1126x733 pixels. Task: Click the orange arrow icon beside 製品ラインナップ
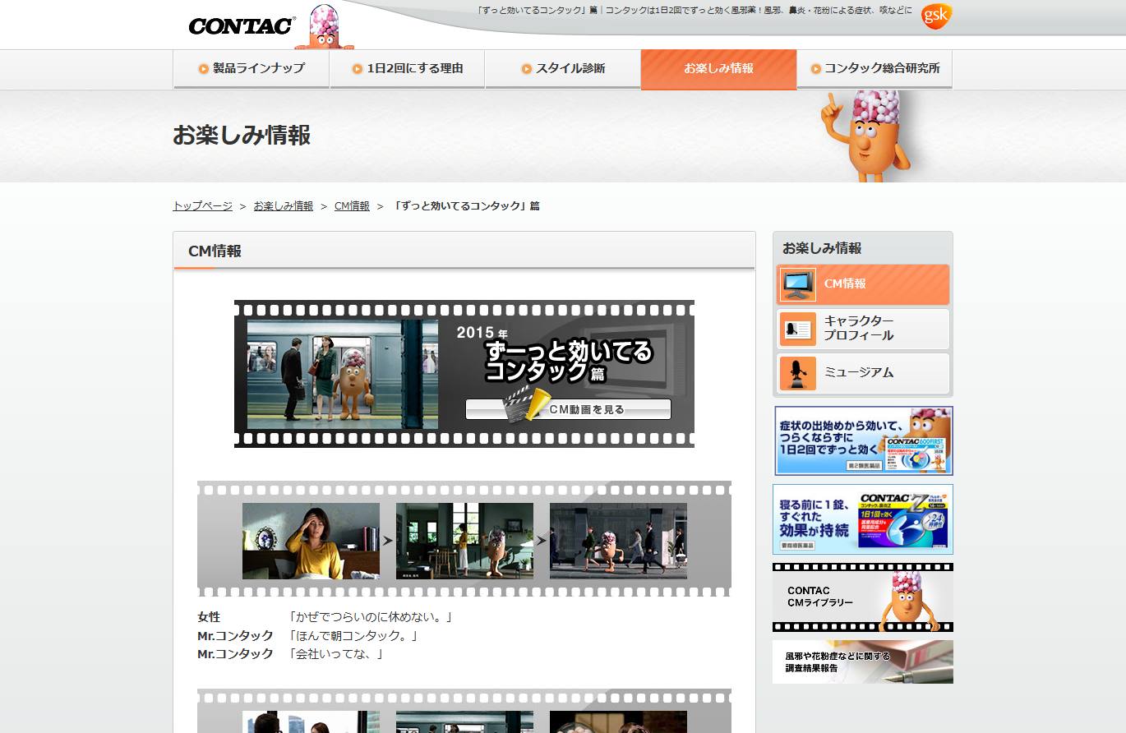(203, 69)
